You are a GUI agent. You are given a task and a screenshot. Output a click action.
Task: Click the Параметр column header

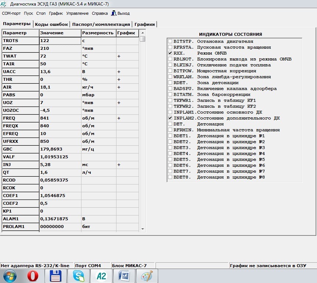(20, 33)
